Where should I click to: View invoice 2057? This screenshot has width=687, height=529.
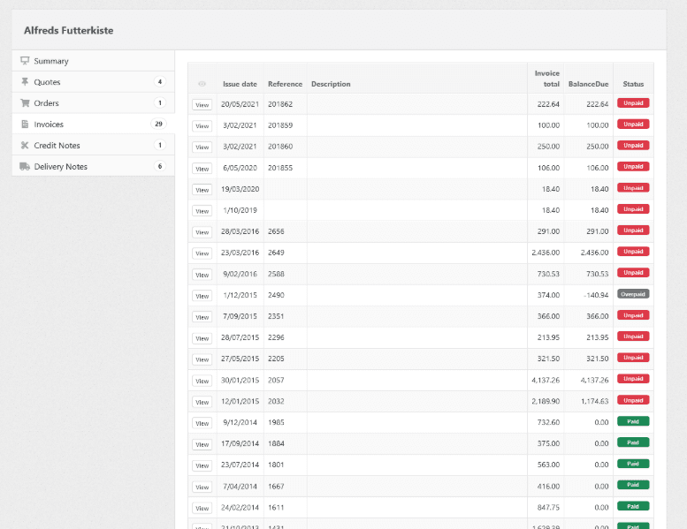[202, 381]
